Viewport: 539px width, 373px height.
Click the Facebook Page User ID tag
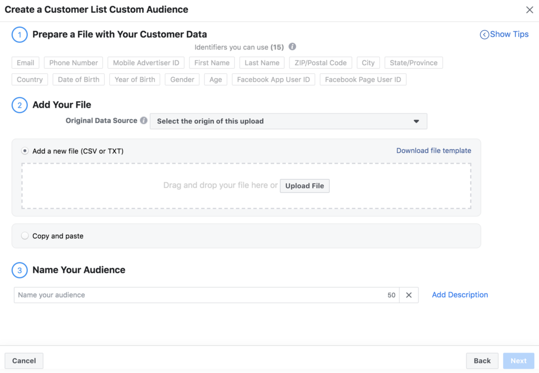pos(363,80)
